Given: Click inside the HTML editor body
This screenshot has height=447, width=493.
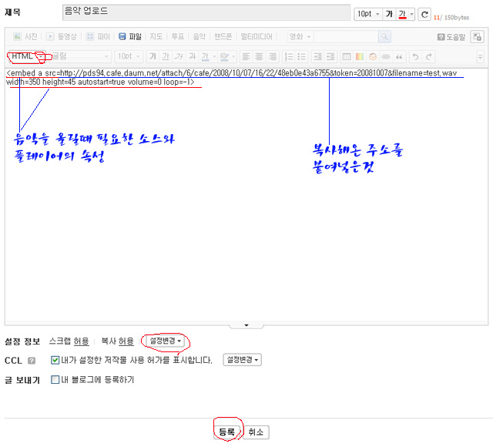Looking at the screenshot, I should 246,195.
